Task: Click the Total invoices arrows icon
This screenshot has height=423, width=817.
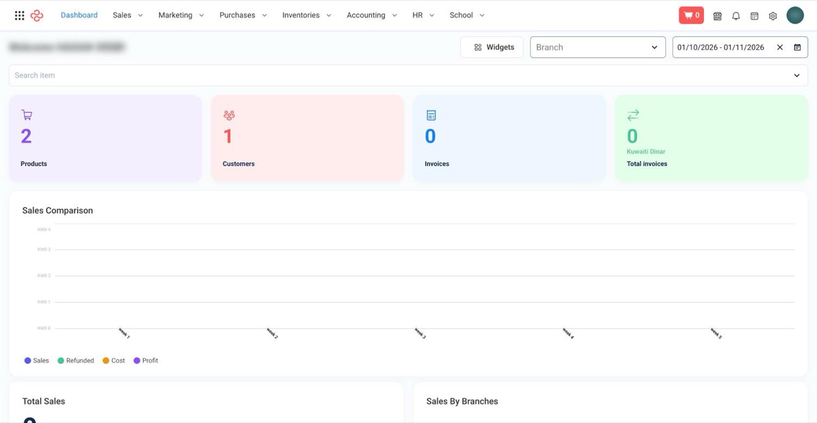Action: pos(633,115)
